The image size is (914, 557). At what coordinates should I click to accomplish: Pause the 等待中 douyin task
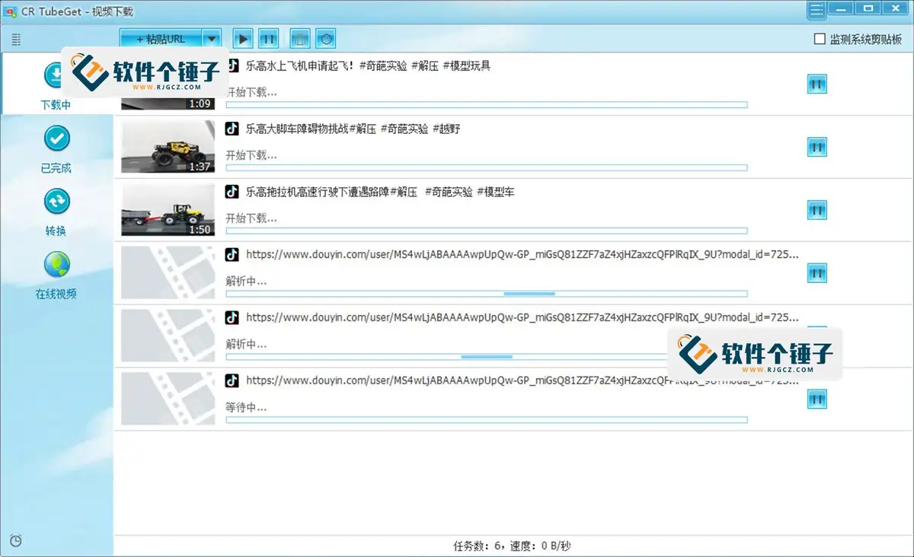tap(817, 399)
